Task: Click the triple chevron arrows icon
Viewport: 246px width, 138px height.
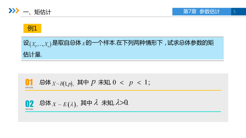Action: (x=14, y=11)
